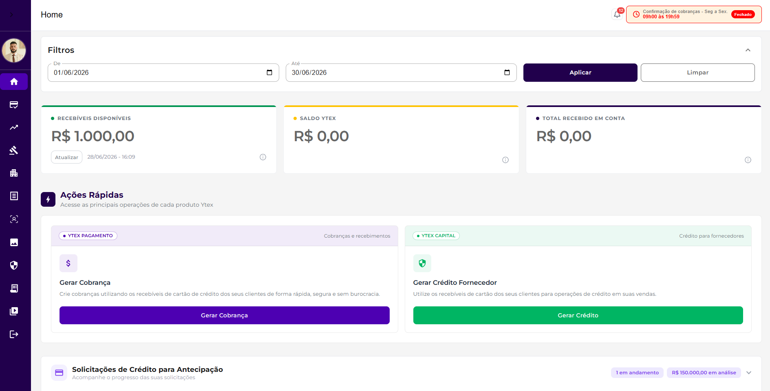Click the R$ 1.000,00 receivables value
Viewport: 770px width, 391px height.
click(x=93, y=136)
